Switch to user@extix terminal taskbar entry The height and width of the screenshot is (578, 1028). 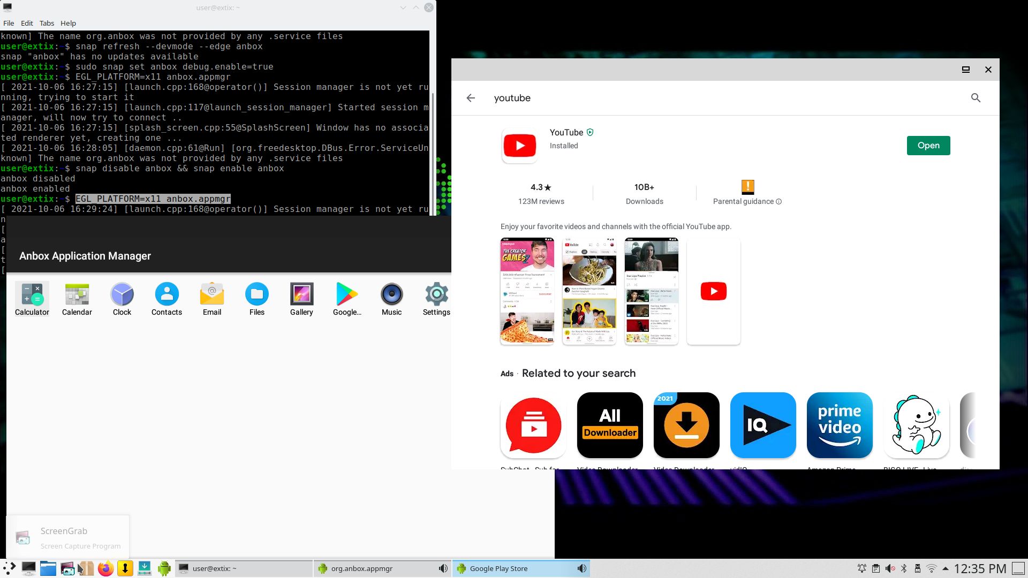click(244, 568)
